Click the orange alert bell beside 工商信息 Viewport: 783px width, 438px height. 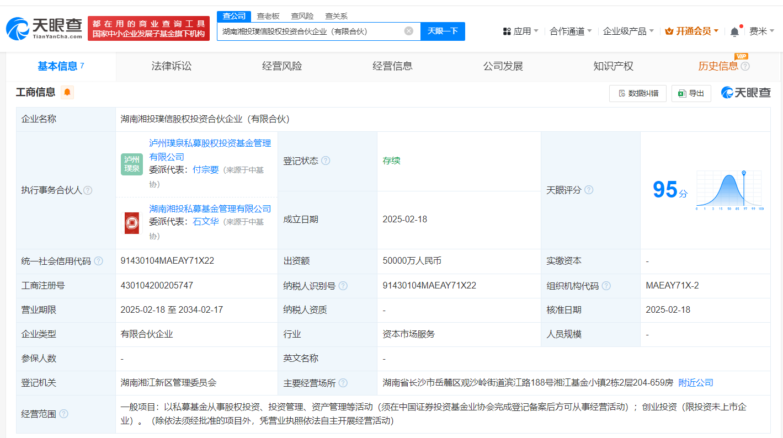coord(67,92)
